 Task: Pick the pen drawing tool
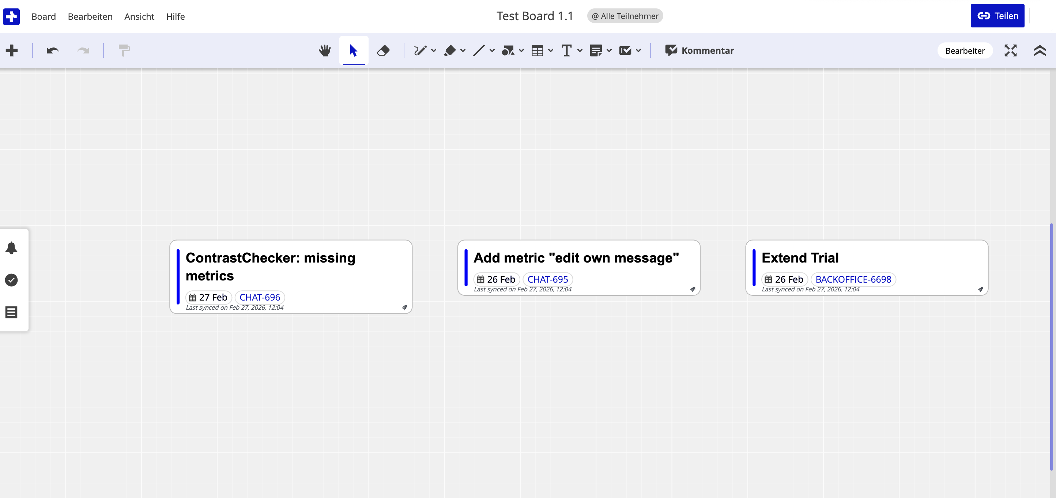(420, 50)
